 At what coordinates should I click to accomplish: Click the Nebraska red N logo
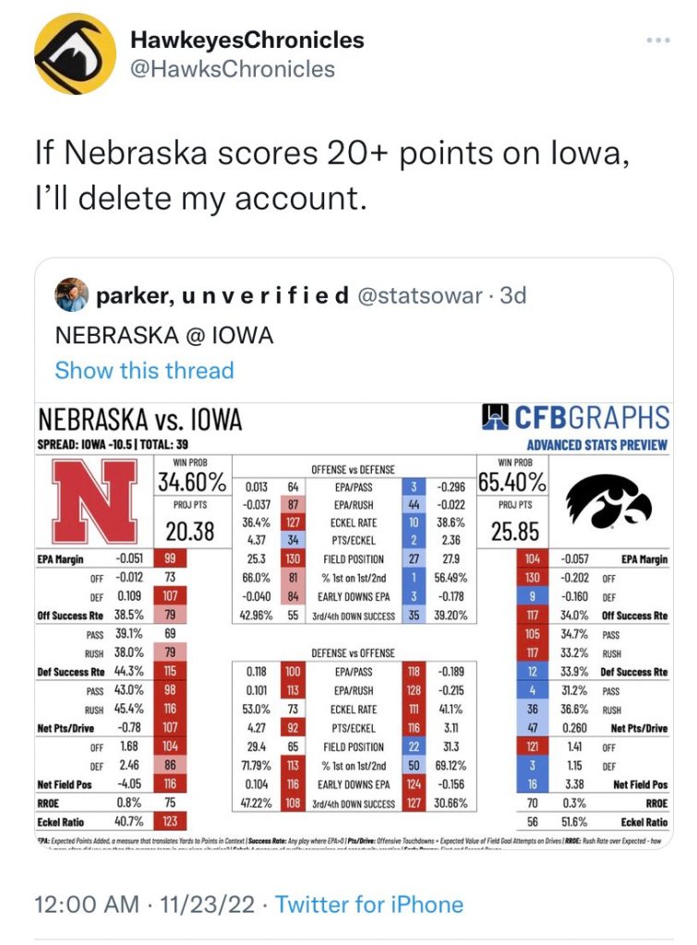tap(93, 501)
